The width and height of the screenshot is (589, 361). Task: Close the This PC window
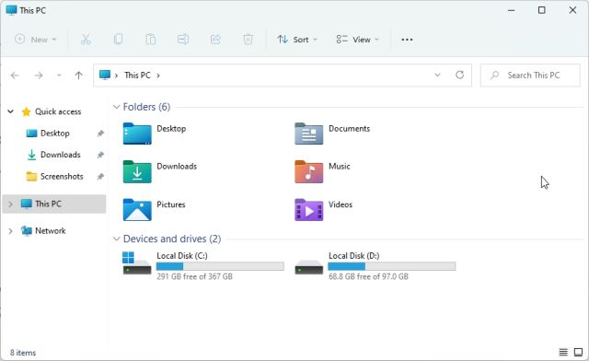(x=572, y=10)
